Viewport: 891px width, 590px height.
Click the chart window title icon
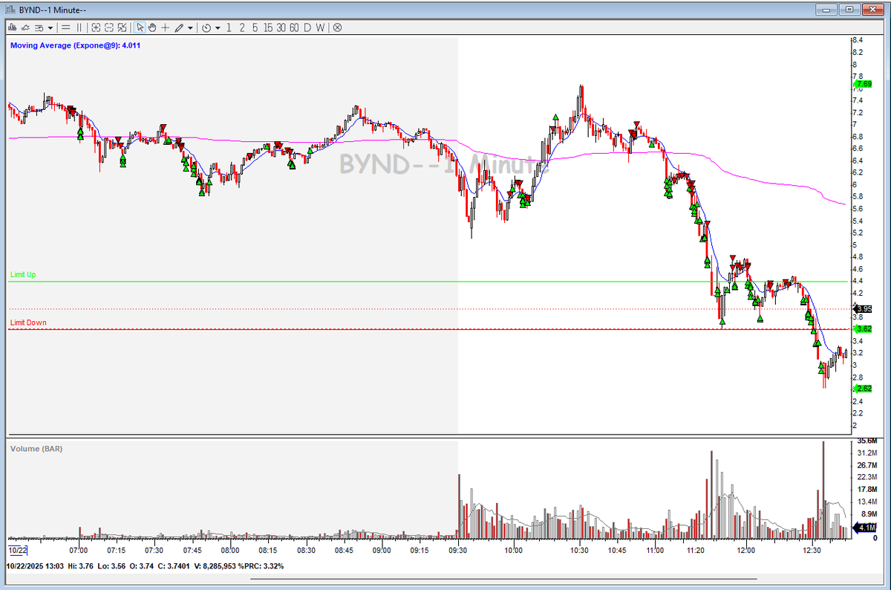pyautogui.click(x=10, y=9)
